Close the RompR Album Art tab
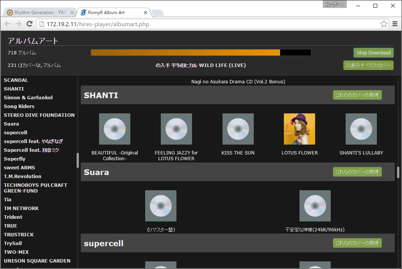This screenshot has height=269, width=402. [x=145, y=13]
